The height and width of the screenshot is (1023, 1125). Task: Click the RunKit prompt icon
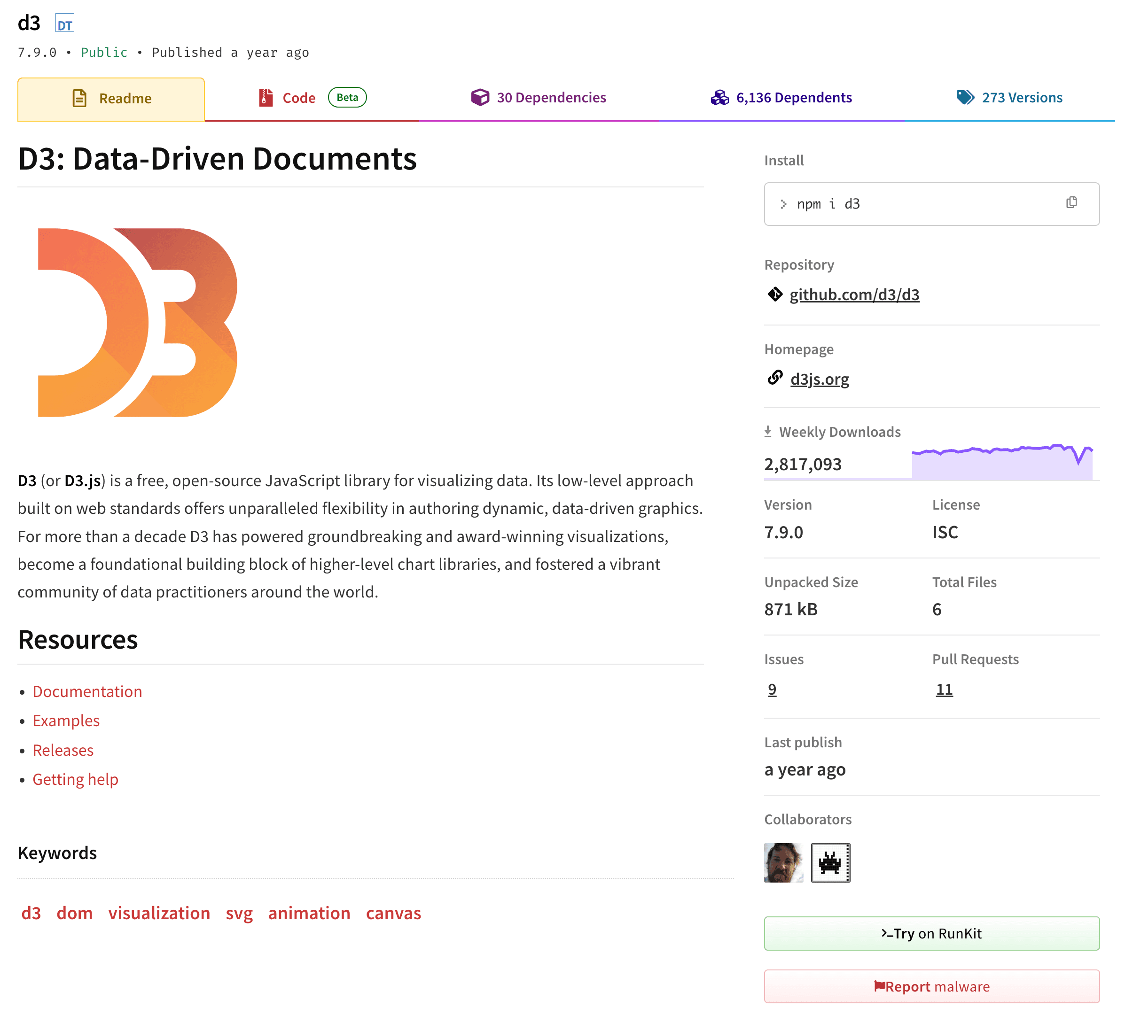(x=887, y=933)
